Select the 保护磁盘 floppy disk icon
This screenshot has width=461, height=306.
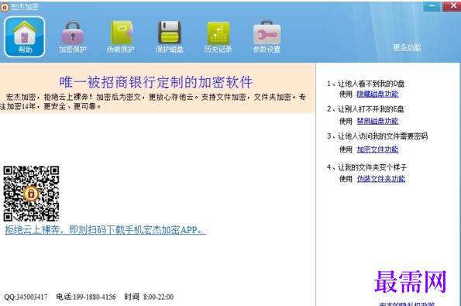pyautogui.click(x=170, y=36)
